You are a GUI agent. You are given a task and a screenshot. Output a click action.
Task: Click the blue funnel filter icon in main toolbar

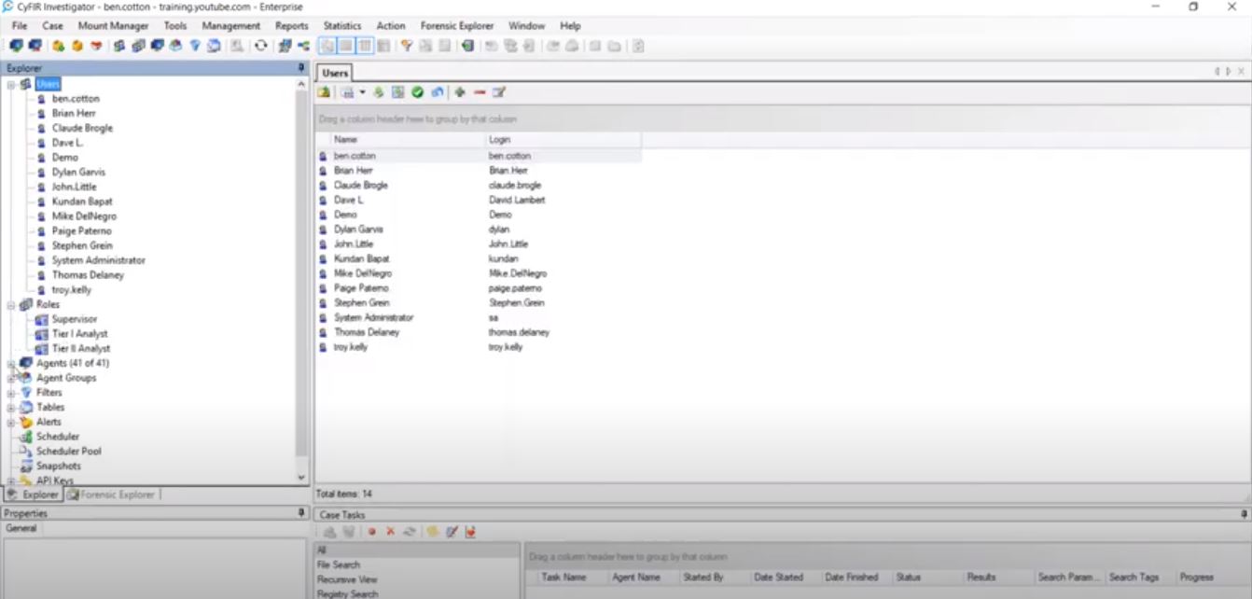click(x=196, y=45)
